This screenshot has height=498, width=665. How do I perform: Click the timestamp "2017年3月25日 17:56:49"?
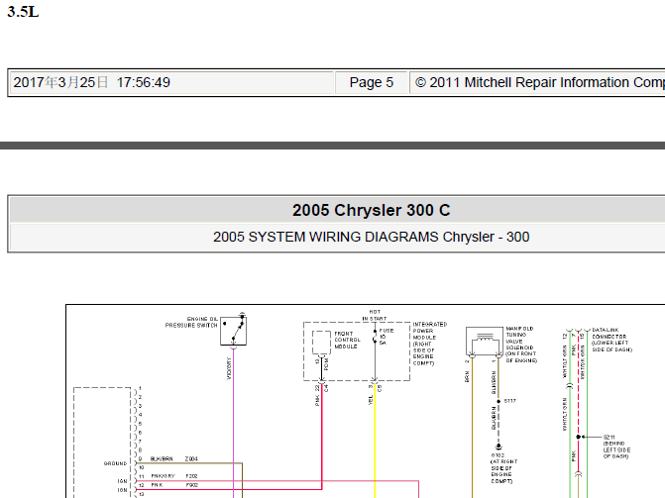(x=91, y=82)
